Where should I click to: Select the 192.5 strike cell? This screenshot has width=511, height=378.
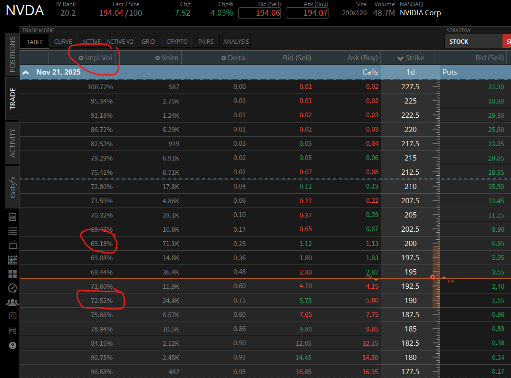coord(410,286)
